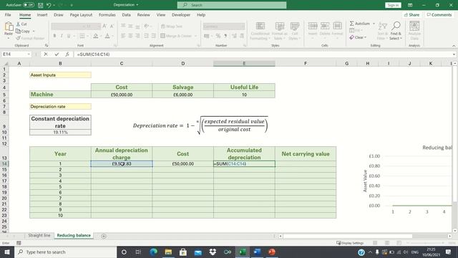Toggle Italic formatting
Screen dimensions: 458x258
tap(62, 36)
